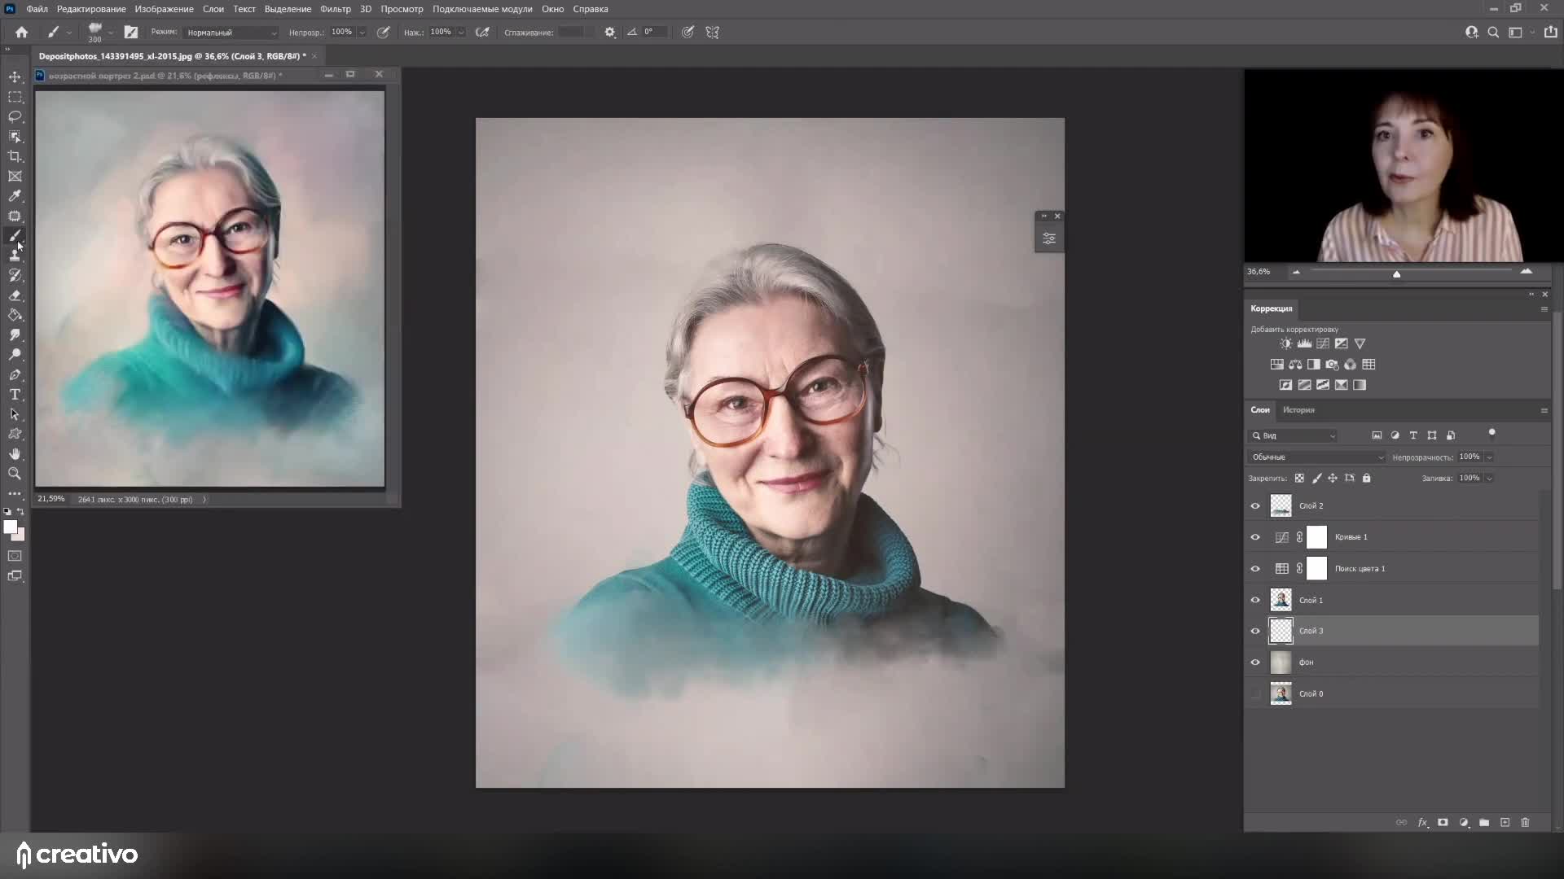Select the Eraser tool
This screenshot has width=1564, height=879.
pos(15,295)
